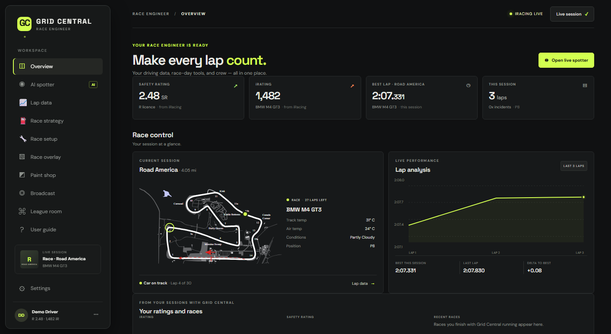The width and height of the screenshot is (611, 334).
Task: Click Race Engineer breadcrumb link
Action: pos(151,14)
